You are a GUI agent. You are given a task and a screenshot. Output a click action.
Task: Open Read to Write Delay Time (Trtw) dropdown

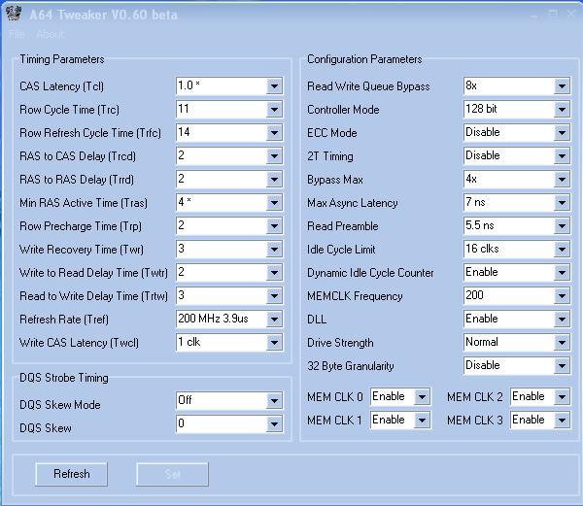[274, 296]
